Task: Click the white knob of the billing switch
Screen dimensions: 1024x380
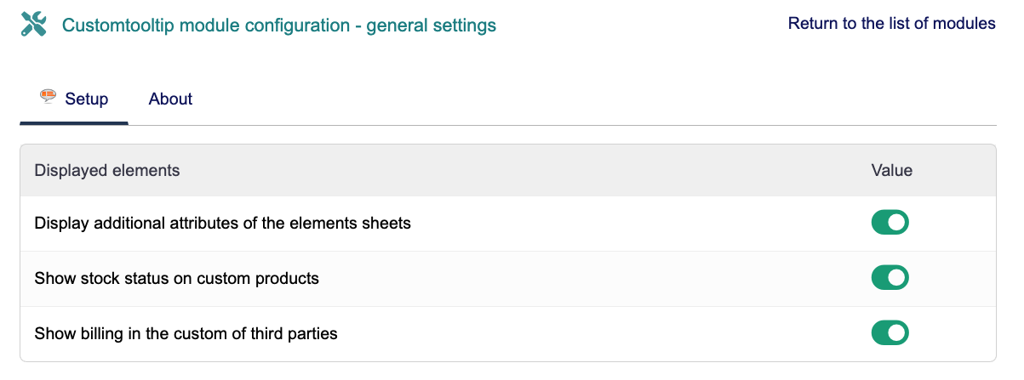Action: point(897,332)
